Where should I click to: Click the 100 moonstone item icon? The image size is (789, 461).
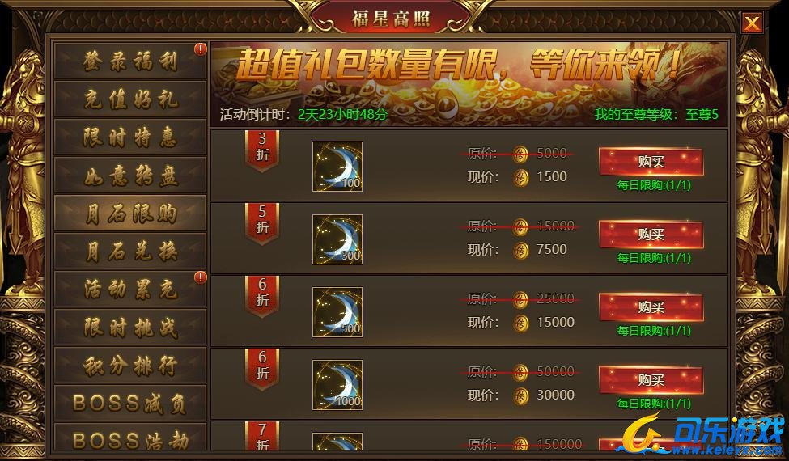337,167
